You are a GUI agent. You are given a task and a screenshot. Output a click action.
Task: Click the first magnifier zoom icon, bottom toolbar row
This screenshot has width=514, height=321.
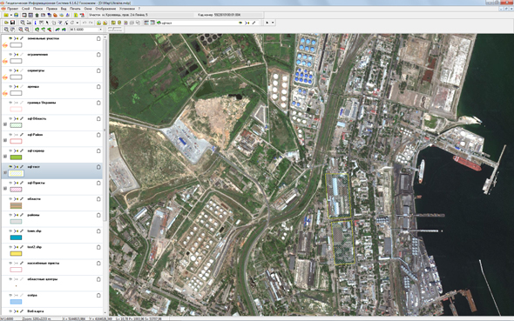[x=6, y=30]
